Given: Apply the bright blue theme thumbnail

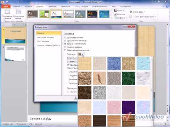Looking at the screenshot, I should pos(104,14).
